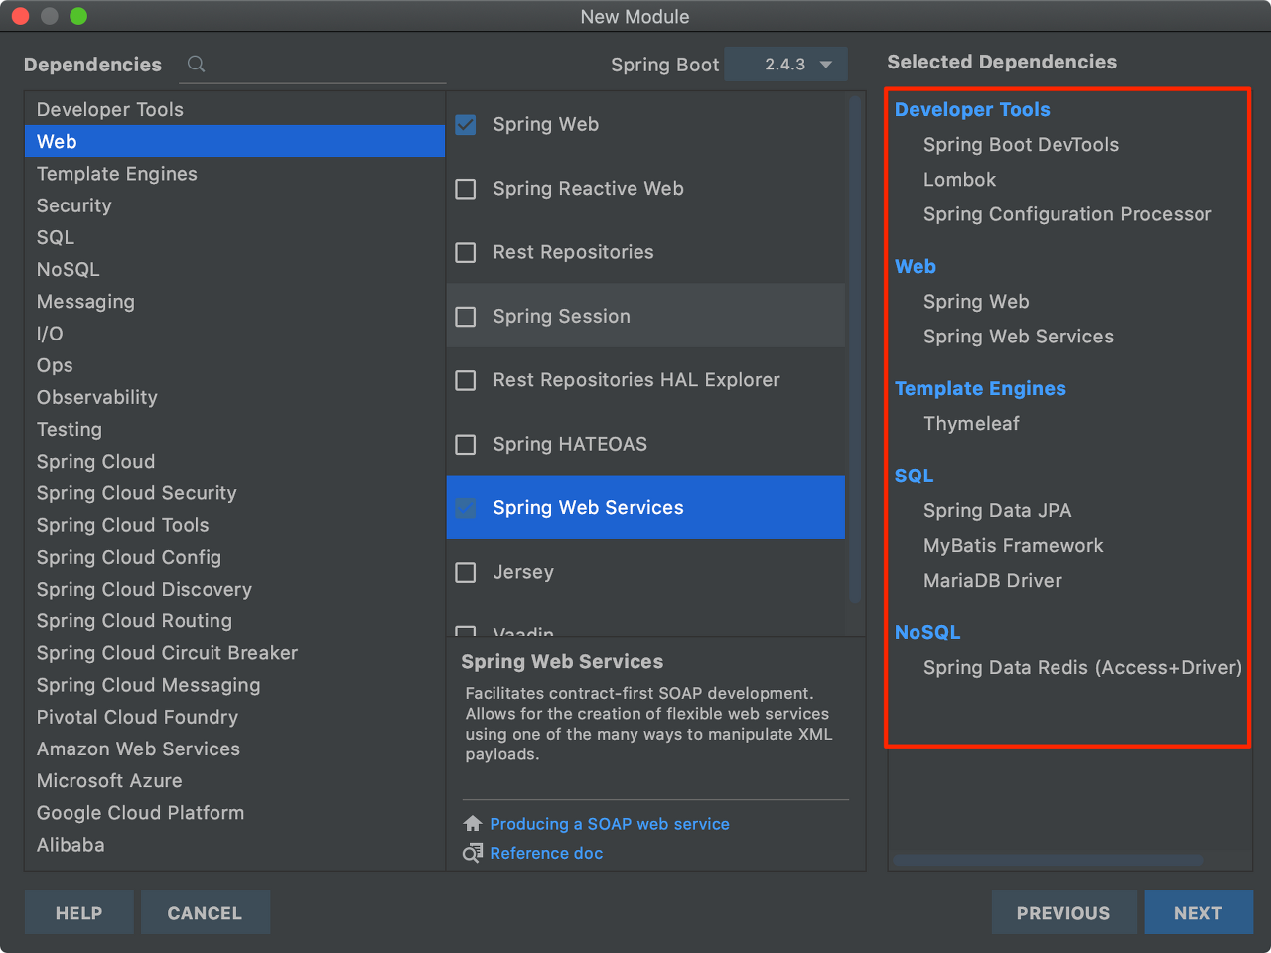
Task: Enable Rest Repositories HAL Explorer checkbox
Action: 466,380
